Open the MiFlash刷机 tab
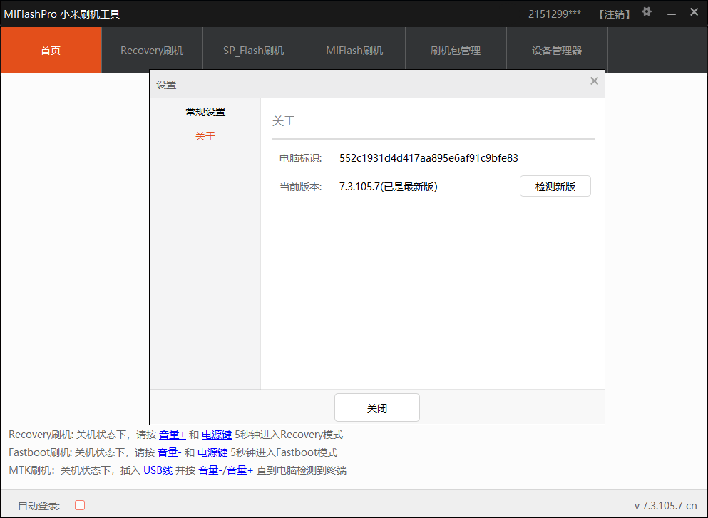Viewport: 708px width, 518px height. click(354, 50)
